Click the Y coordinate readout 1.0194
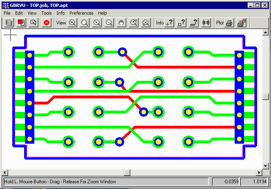Screen dimensions: 271x189 [x=254, y=182]
